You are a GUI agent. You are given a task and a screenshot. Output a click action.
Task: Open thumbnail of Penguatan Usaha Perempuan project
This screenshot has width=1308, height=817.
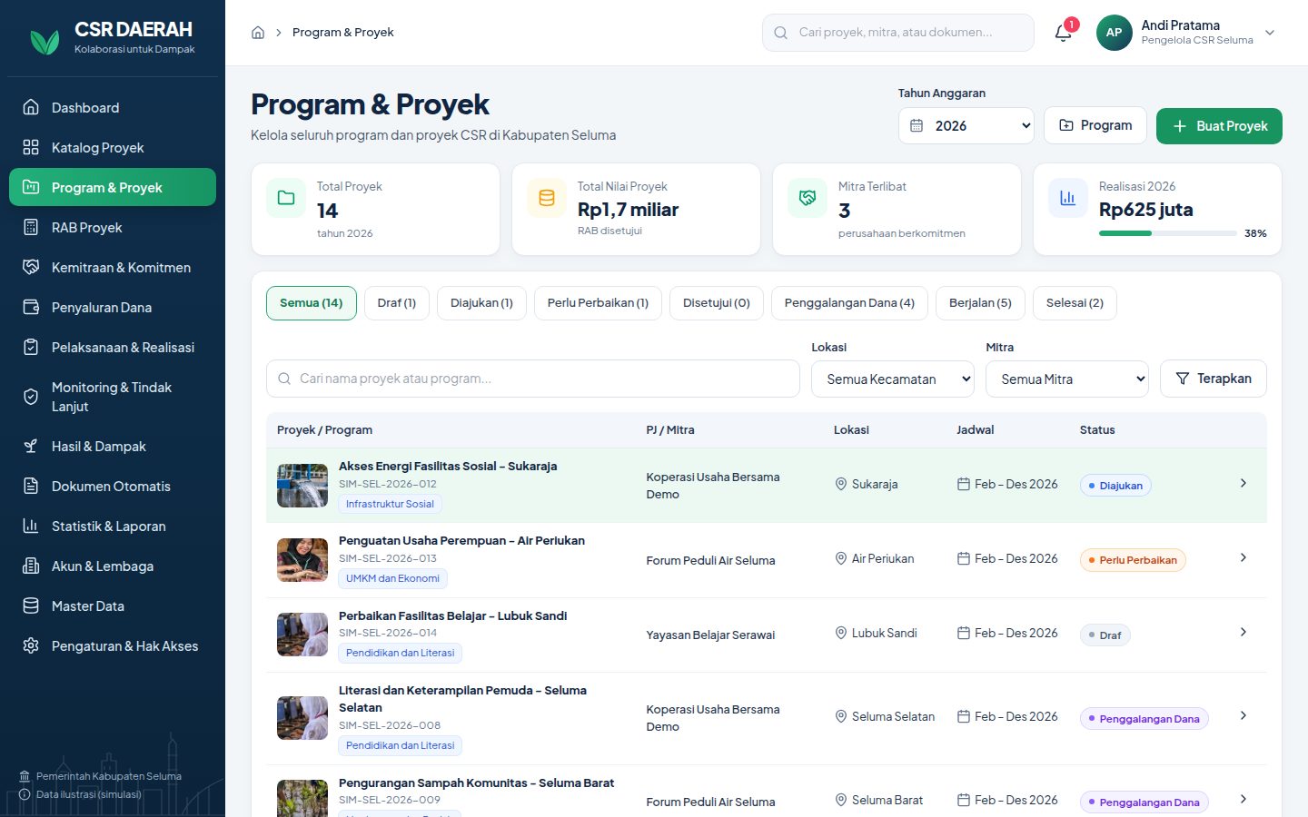[x=302, y=560]
